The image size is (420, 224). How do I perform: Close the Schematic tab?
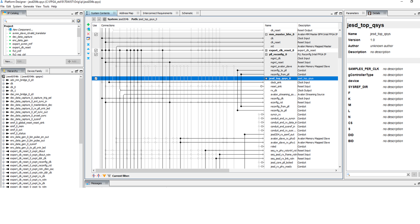[x=197, y=13]
